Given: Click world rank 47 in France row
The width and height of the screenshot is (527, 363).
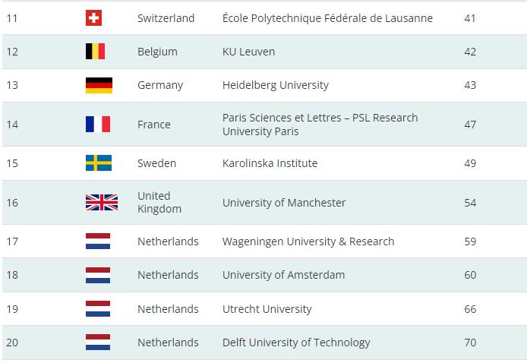Looking at the screenshot, I should pyautogui.click(x=470, y=125).
